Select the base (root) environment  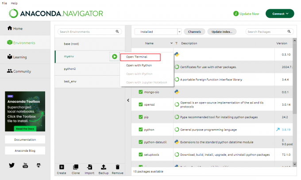90,44
